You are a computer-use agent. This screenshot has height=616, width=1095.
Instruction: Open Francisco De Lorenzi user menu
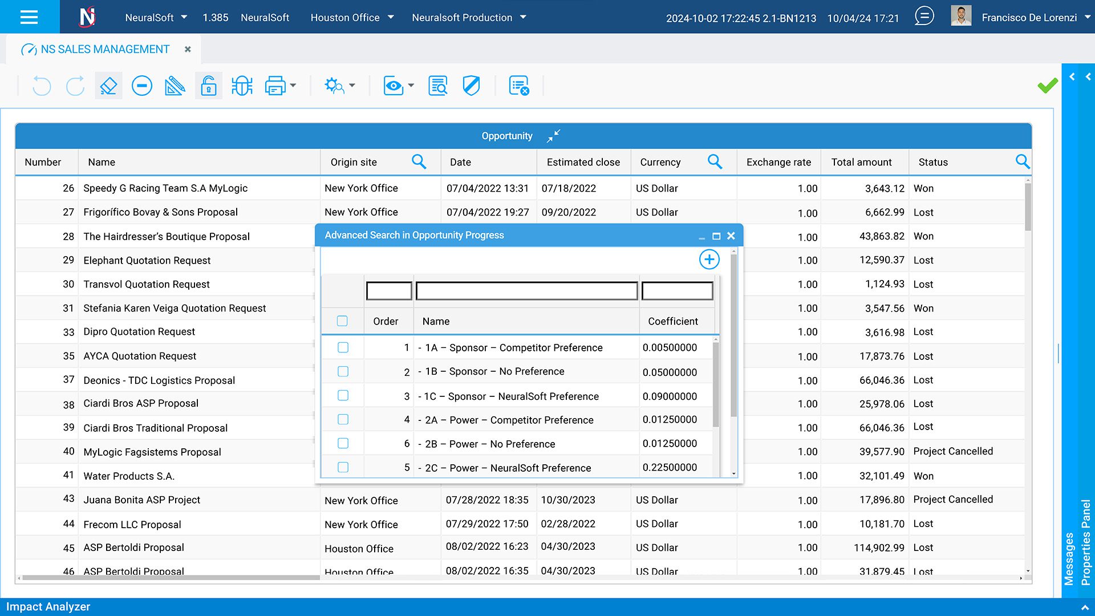coord(1029,17)
